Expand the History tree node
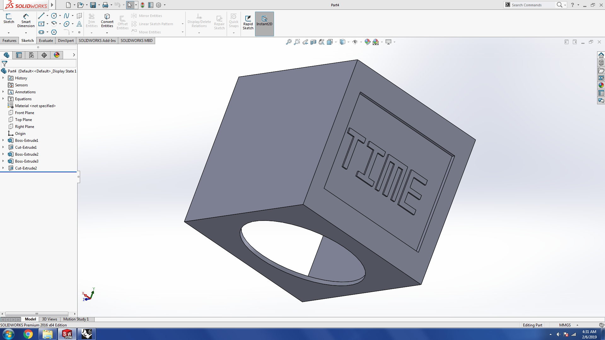The image size is (605, 340). [x=3, y=78]
